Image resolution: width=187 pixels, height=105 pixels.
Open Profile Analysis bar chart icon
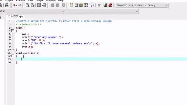(x=105, y=5)
